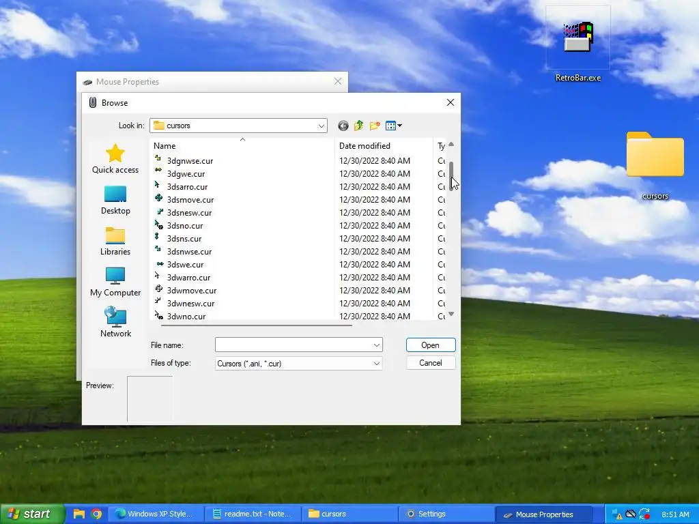Switch to cursors folder taskbar window

pos(349,514)
